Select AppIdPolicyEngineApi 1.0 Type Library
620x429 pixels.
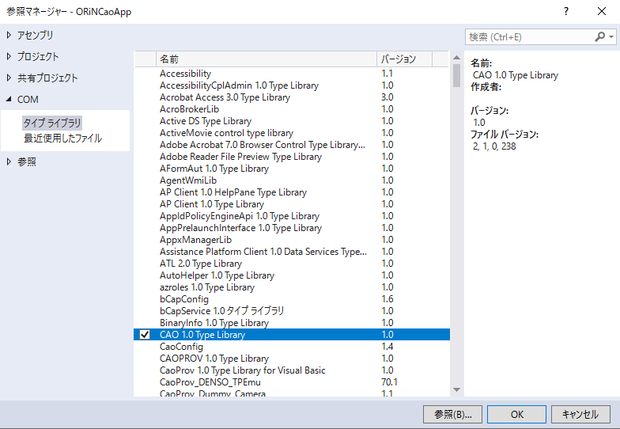click(x=292, y=216)
